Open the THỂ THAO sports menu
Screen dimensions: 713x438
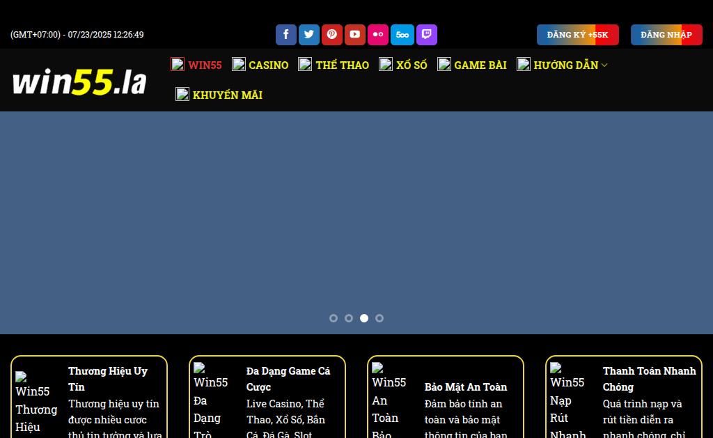pos(343,65)
